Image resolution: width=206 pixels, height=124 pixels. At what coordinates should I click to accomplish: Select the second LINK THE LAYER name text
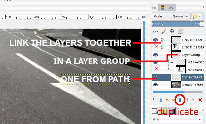click(193, 47)
